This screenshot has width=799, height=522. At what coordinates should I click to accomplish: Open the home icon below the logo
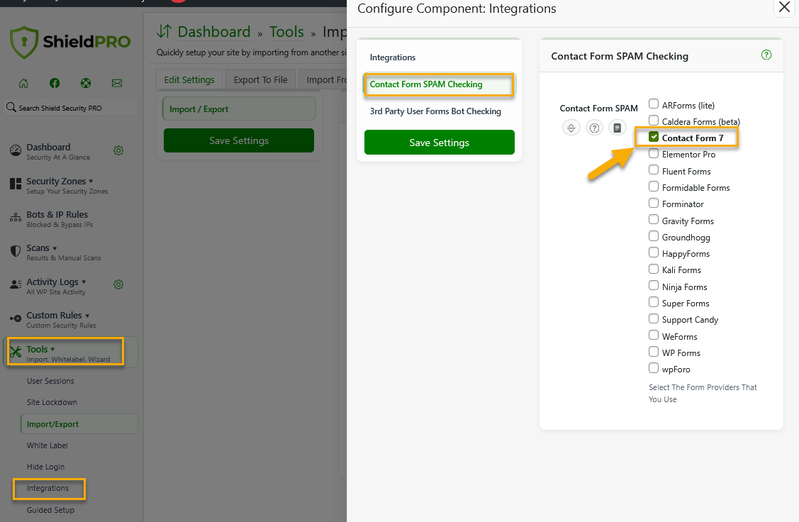[x=23, y=83]
